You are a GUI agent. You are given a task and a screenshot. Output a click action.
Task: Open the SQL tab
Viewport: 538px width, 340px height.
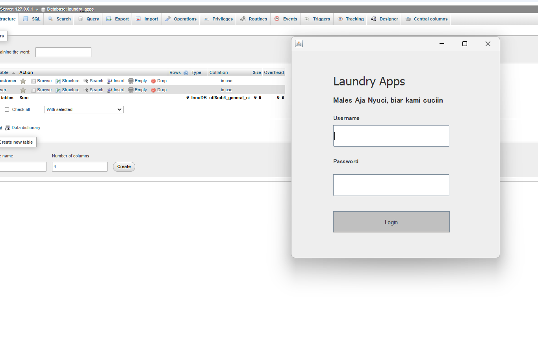32,19
